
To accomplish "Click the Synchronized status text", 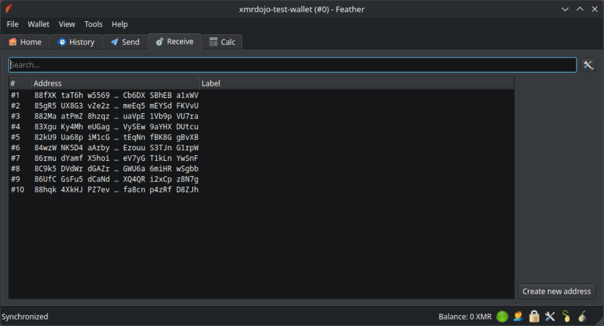I will pyautogui.click(x=25, y=316).
